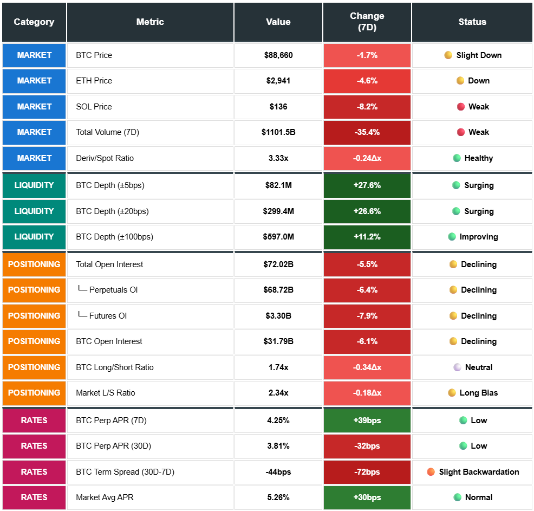Click the yellow dot beside Slight Down
Viewport: 534px width, 511px height.
tap(448, 55)
